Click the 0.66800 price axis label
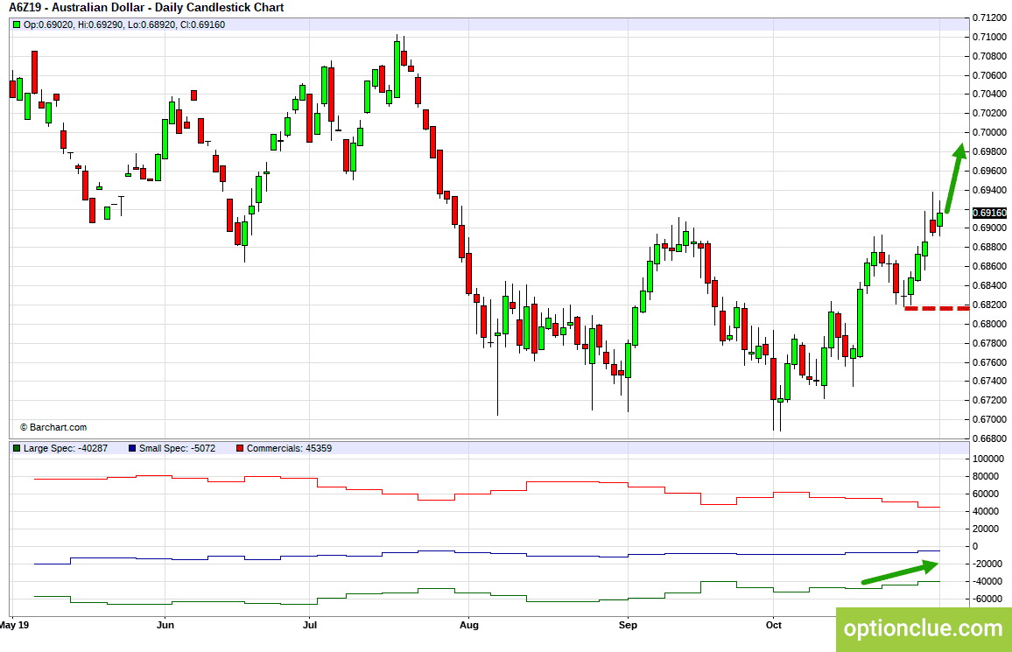 click(989, 439)
